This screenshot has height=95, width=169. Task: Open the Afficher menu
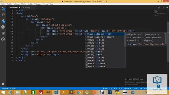coord(24,4)
